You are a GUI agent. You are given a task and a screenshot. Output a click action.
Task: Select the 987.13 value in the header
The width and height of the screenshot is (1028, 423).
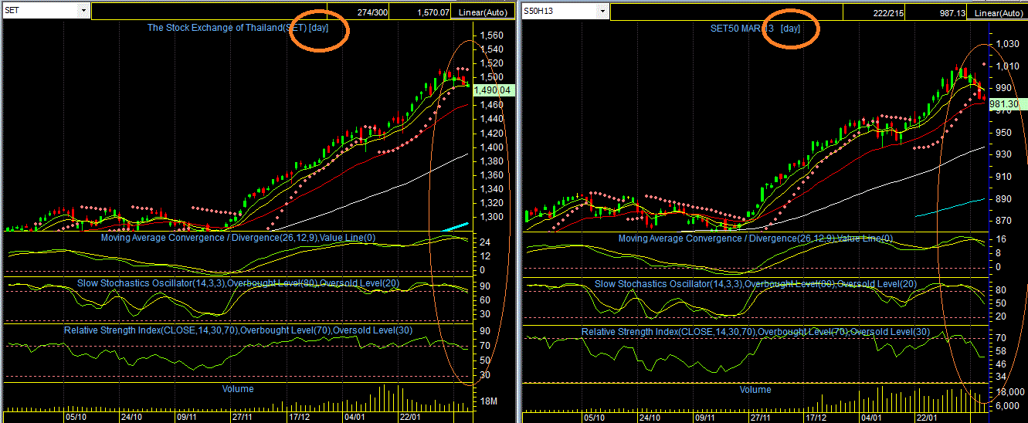(x=951, y=12)
